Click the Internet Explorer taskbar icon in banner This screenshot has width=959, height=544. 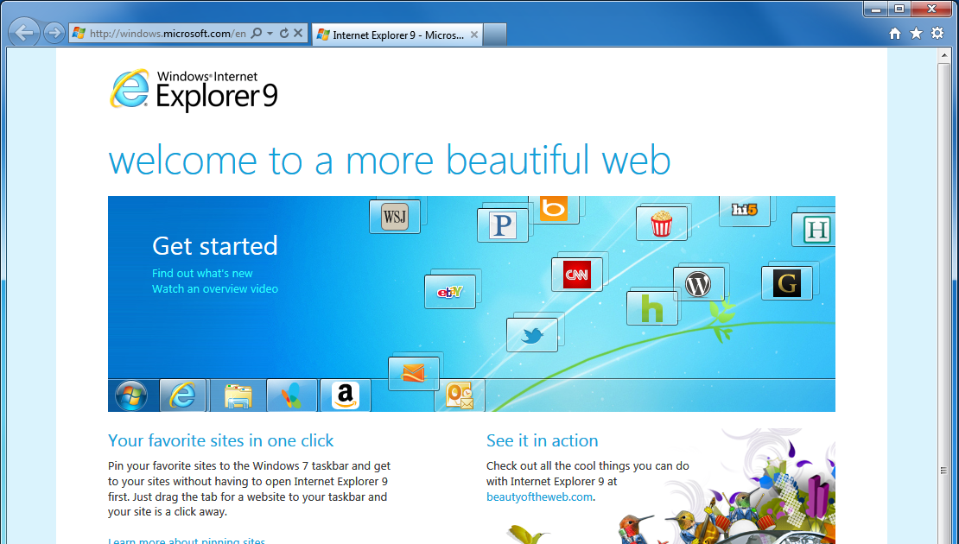tap(183, 395)
